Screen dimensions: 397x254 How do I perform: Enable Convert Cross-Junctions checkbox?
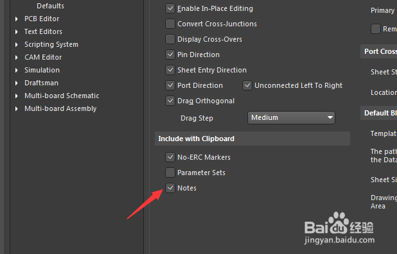tap(170, 24)
